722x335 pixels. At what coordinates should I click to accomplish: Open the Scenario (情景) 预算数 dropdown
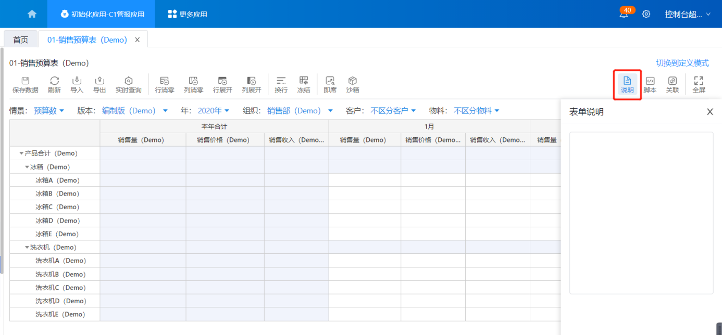click(49, 111)
